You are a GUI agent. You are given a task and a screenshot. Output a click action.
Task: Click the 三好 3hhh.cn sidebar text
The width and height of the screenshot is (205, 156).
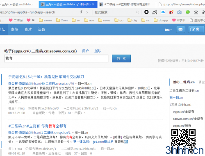(x=180, y=105)
